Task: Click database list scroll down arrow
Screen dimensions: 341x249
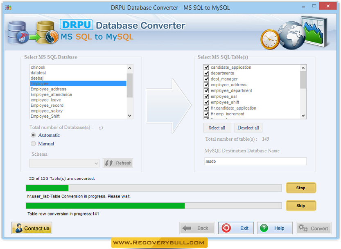Action: 130,116
